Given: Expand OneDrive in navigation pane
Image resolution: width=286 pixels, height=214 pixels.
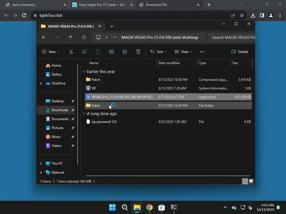Looking at the screenshot, I should click(x=41, y=83).
